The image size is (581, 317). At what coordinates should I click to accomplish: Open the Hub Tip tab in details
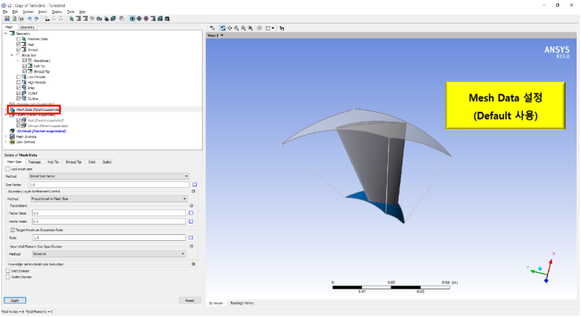(53, 162)
